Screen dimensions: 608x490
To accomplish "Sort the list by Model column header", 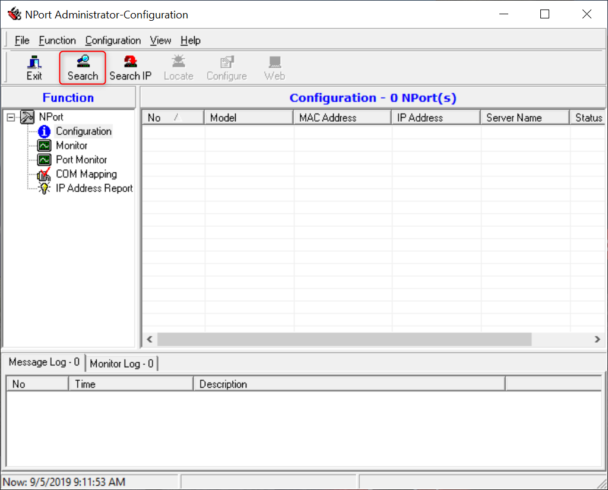I will 248,118.
